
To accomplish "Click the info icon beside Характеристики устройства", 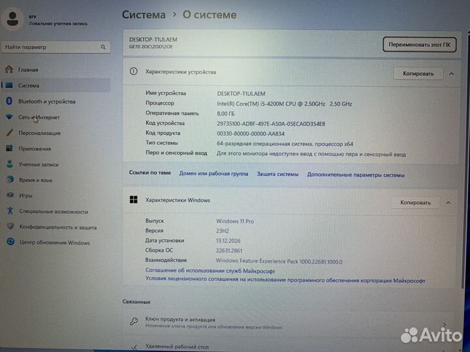I will point(134,72).
